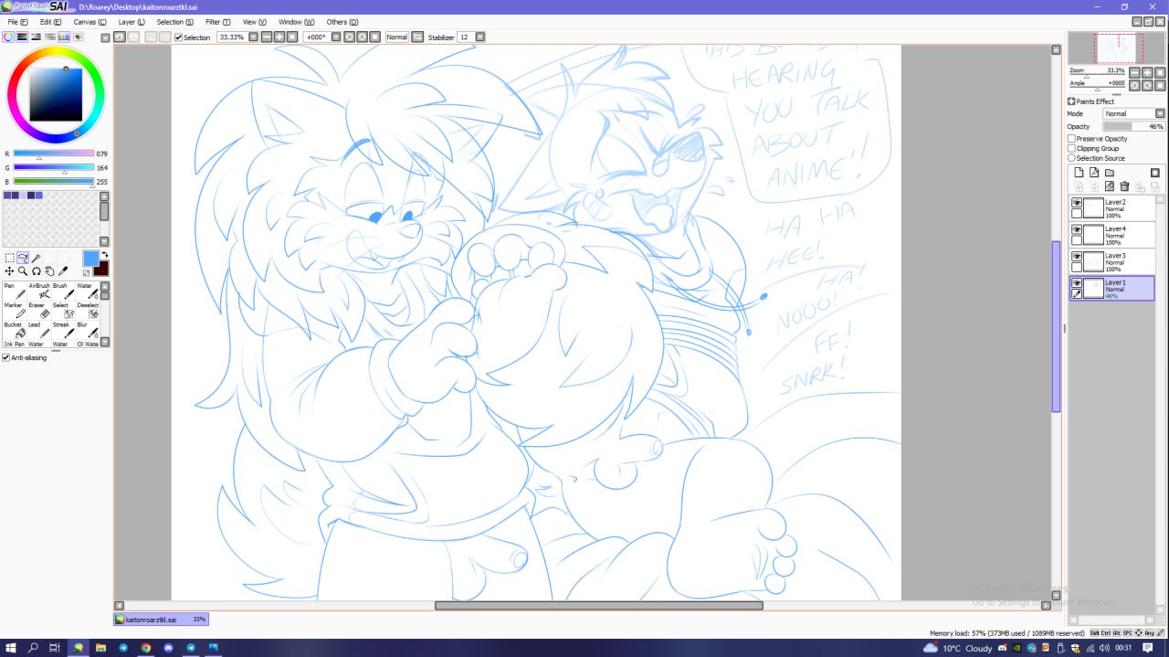Select the Selection Source radio button
Image resolution: width=1169 pixels, height=657 pixels.
[x=1071, y=158]
